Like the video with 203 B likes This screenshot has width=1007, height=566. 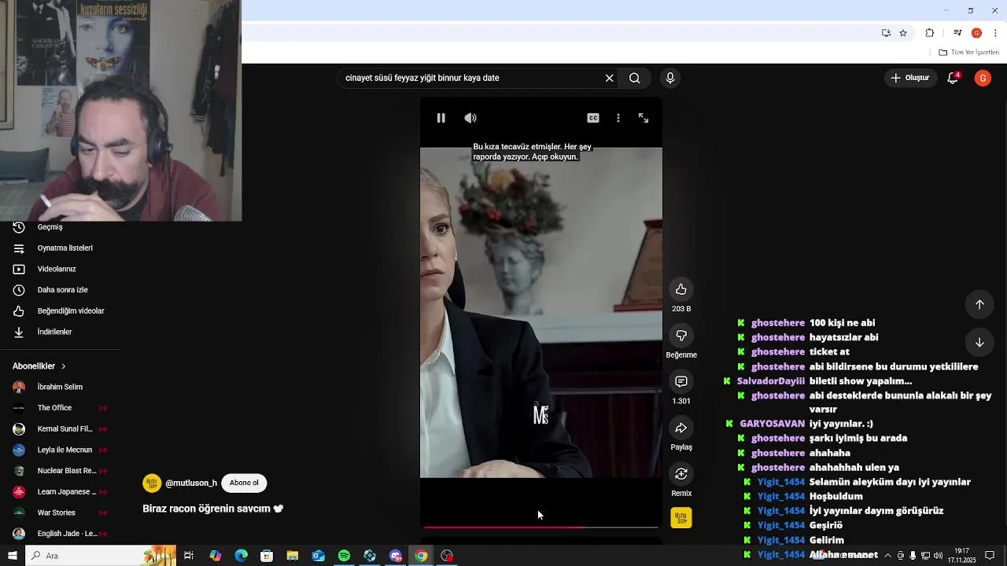681,289
